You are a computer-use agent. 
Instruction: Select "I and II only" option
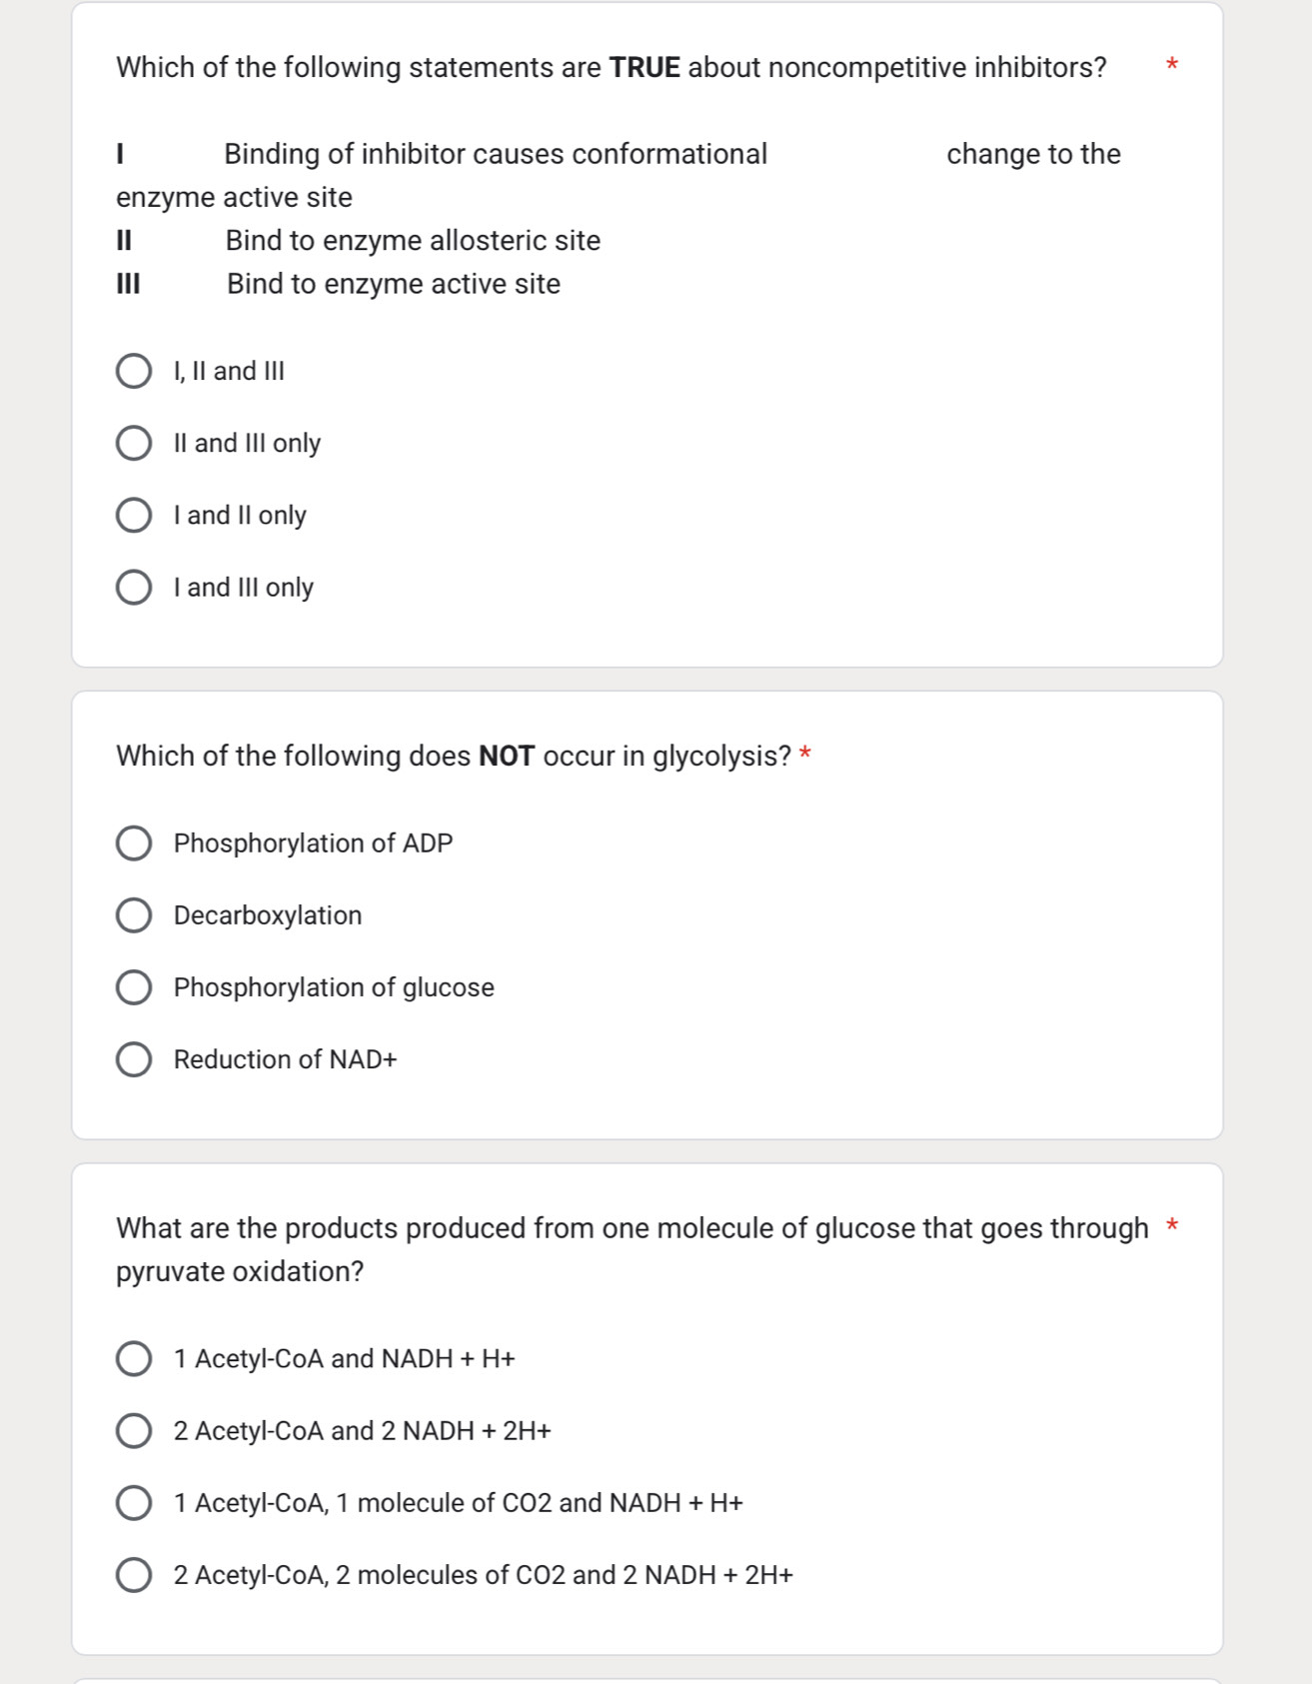[x=135, y=515]
